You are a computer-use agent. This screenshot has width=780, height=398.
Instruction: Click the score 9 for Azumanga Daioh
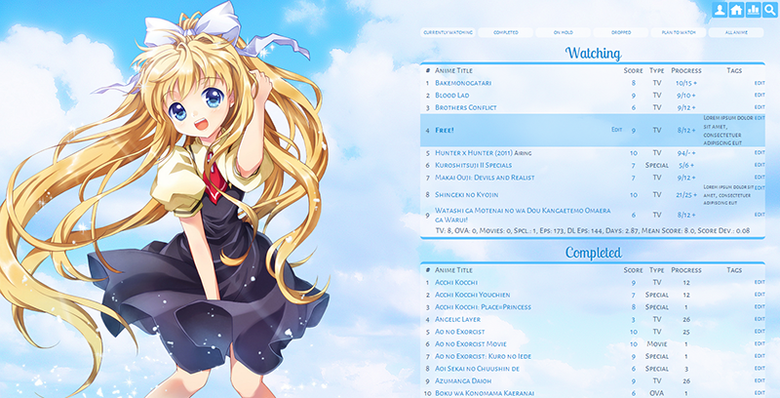[x=633, y=381]
